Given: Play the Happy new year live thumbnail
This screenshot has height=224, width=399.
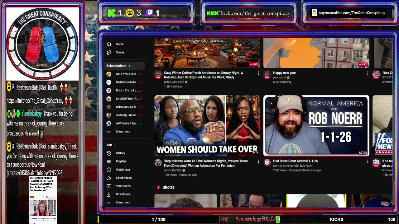Looking at the screenshot, I should pos(316,53).
